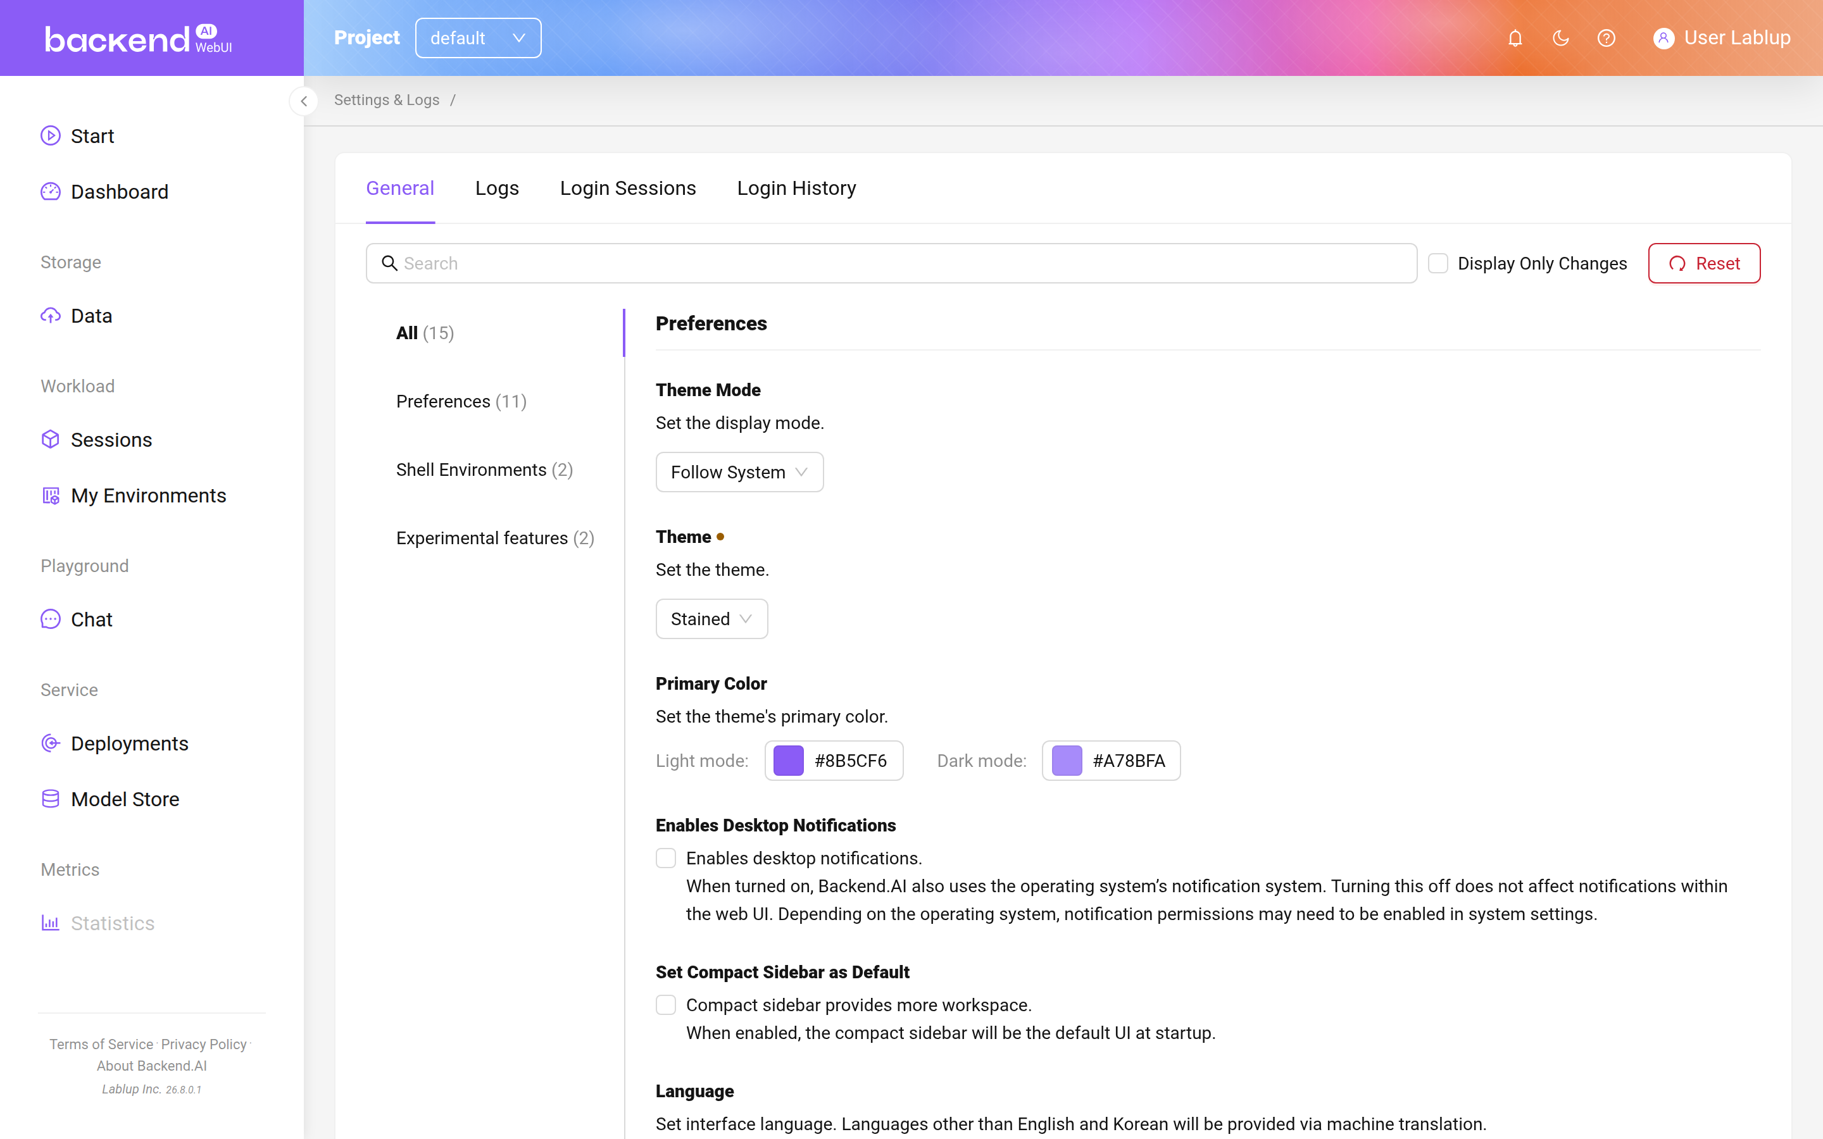Switch to the General tab
This screenshot has width=1823, height=1139.
(x=400, y=189)
